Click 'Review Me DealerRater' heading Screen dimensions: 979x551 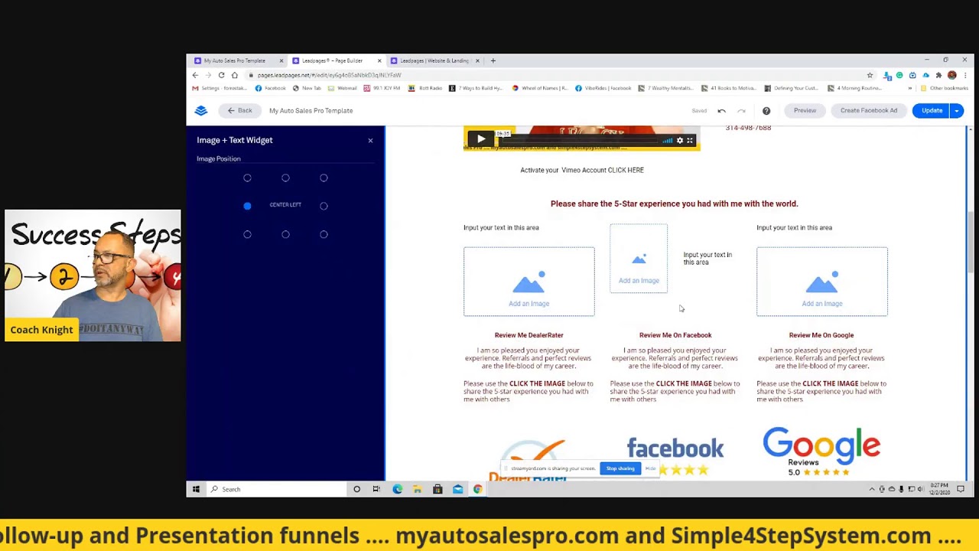pos(529,335)
